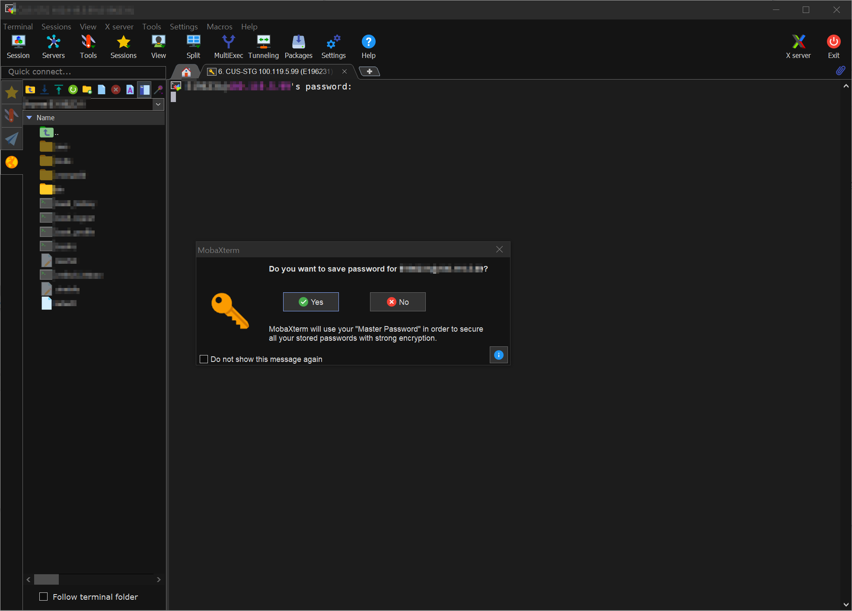Select the CUS-STG 100.119.5.99 tab

point(275,71)
